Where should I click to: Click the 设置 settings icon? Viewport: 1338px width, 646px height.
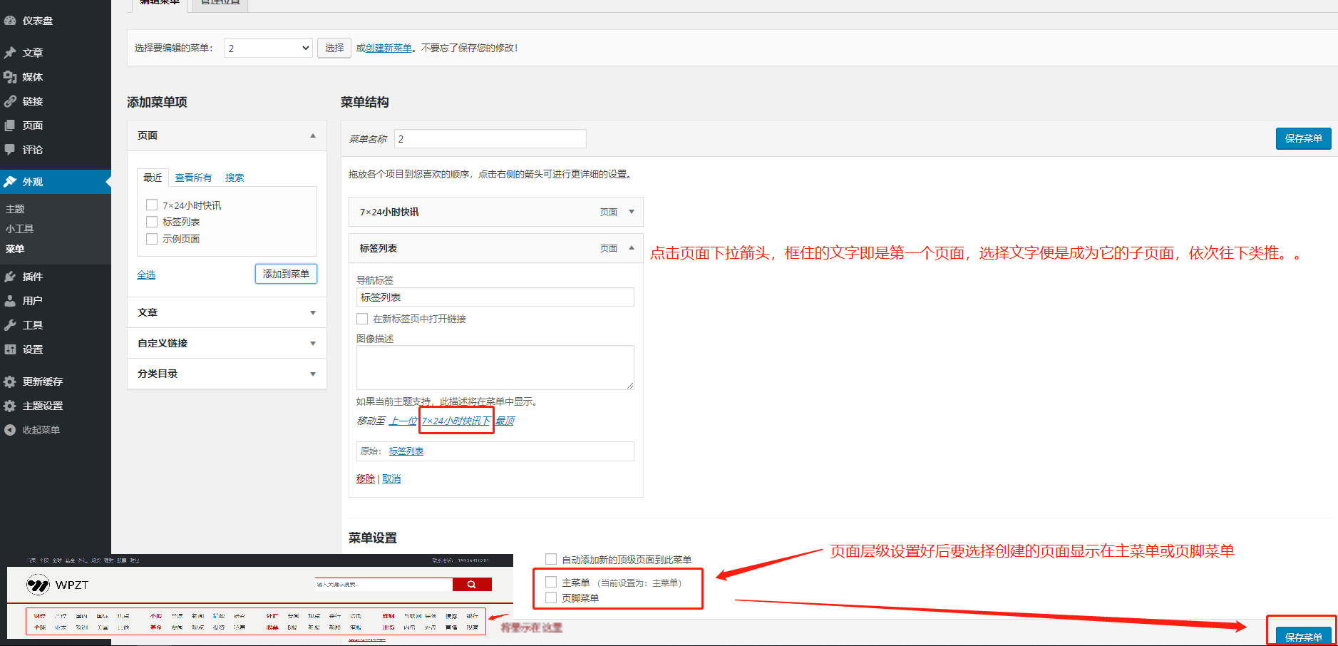tap(10, 349)
